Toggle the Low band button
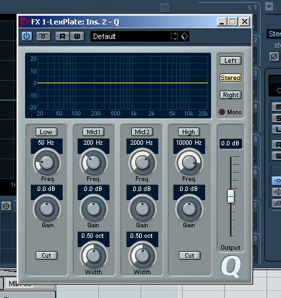The height and width of the screenshot is (298, 281). tap(46, 132)
